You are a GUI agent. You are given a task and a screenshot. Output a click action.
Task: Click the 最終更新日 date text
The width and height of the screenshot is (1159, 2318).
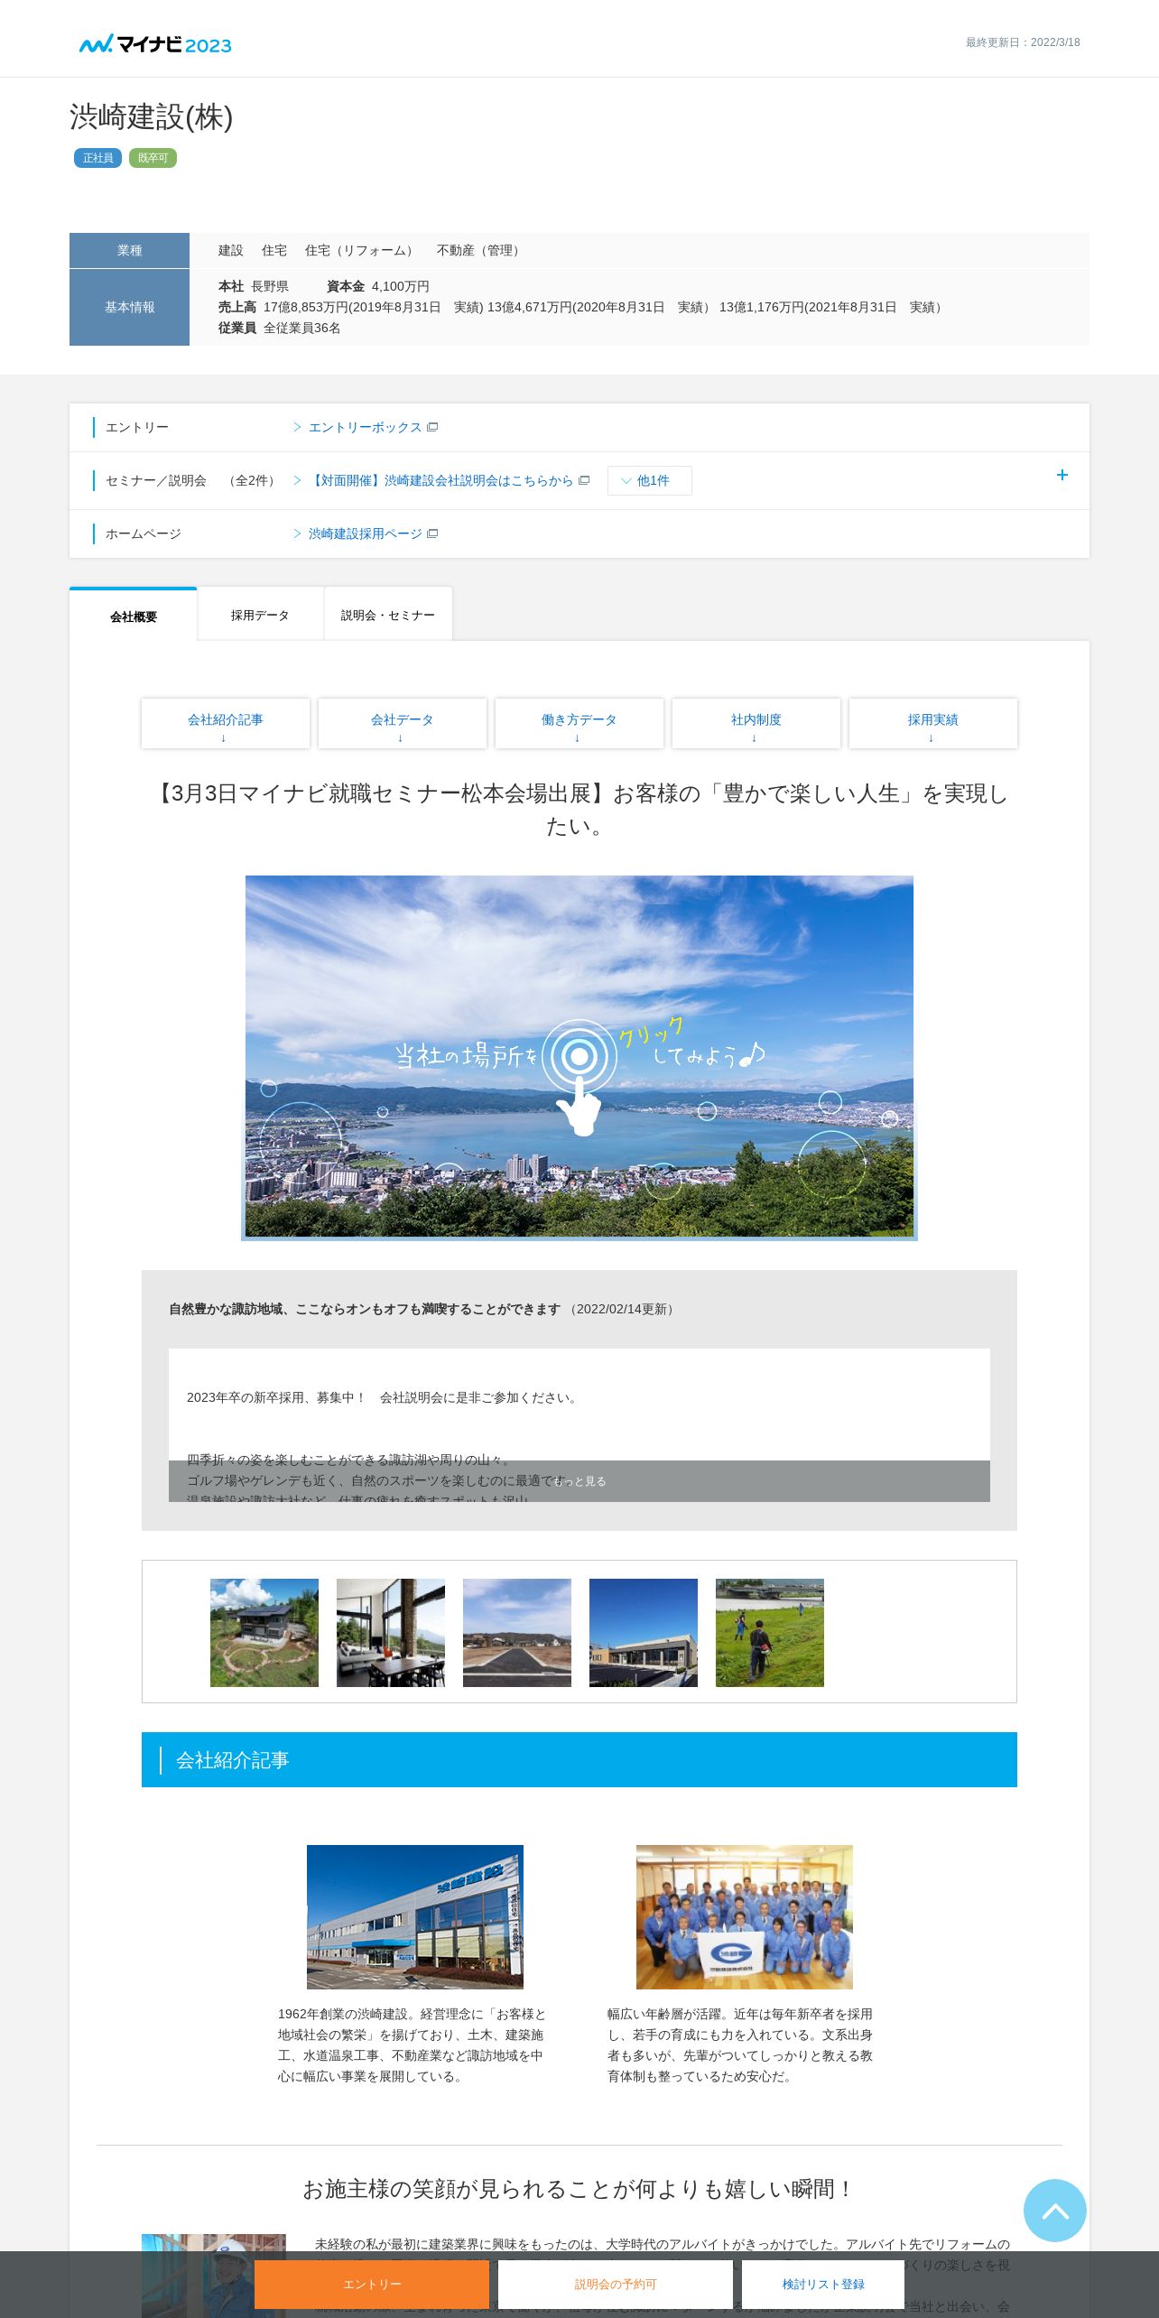tap(1023, 42)
